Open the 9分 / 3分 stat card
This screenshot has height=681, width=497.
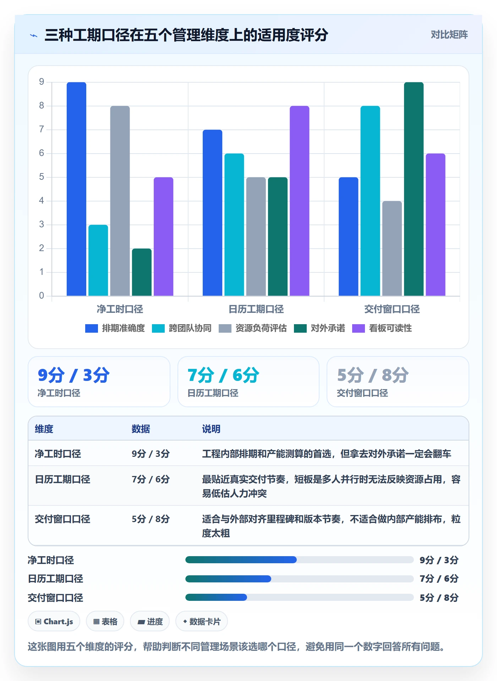[x=99, y=382]
